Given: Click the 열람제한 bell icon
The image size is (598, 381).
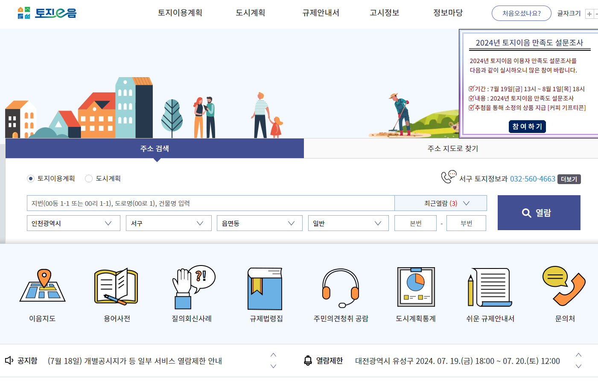Looking at the screenshot, I should coord(308,361).
